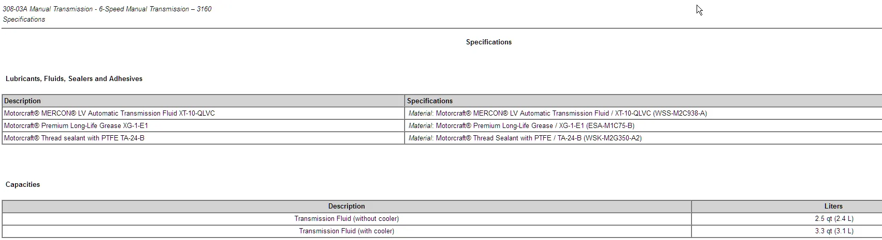Click the 3.3 qt (3.1 L) capacity value
882x240 pixels.
point(834,231)
